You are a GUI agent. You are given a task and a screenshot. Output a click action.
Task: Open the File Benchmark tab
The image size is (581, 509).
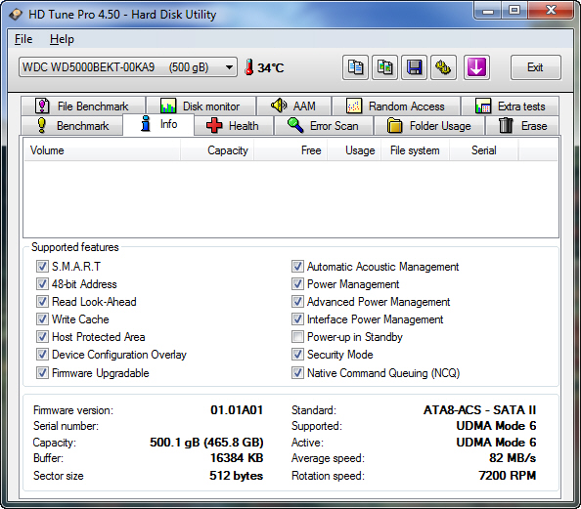point(83,106)
